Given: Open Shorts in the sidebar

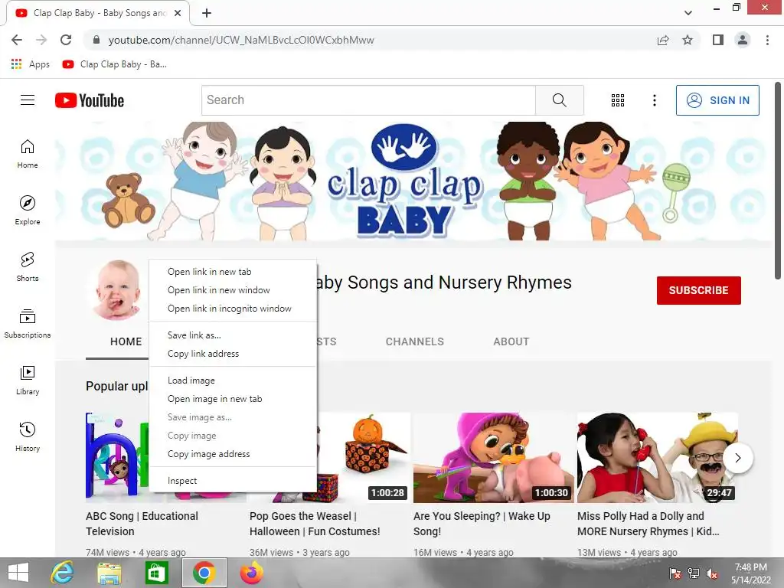Looking at the screenshot, I should coord(28,267).
